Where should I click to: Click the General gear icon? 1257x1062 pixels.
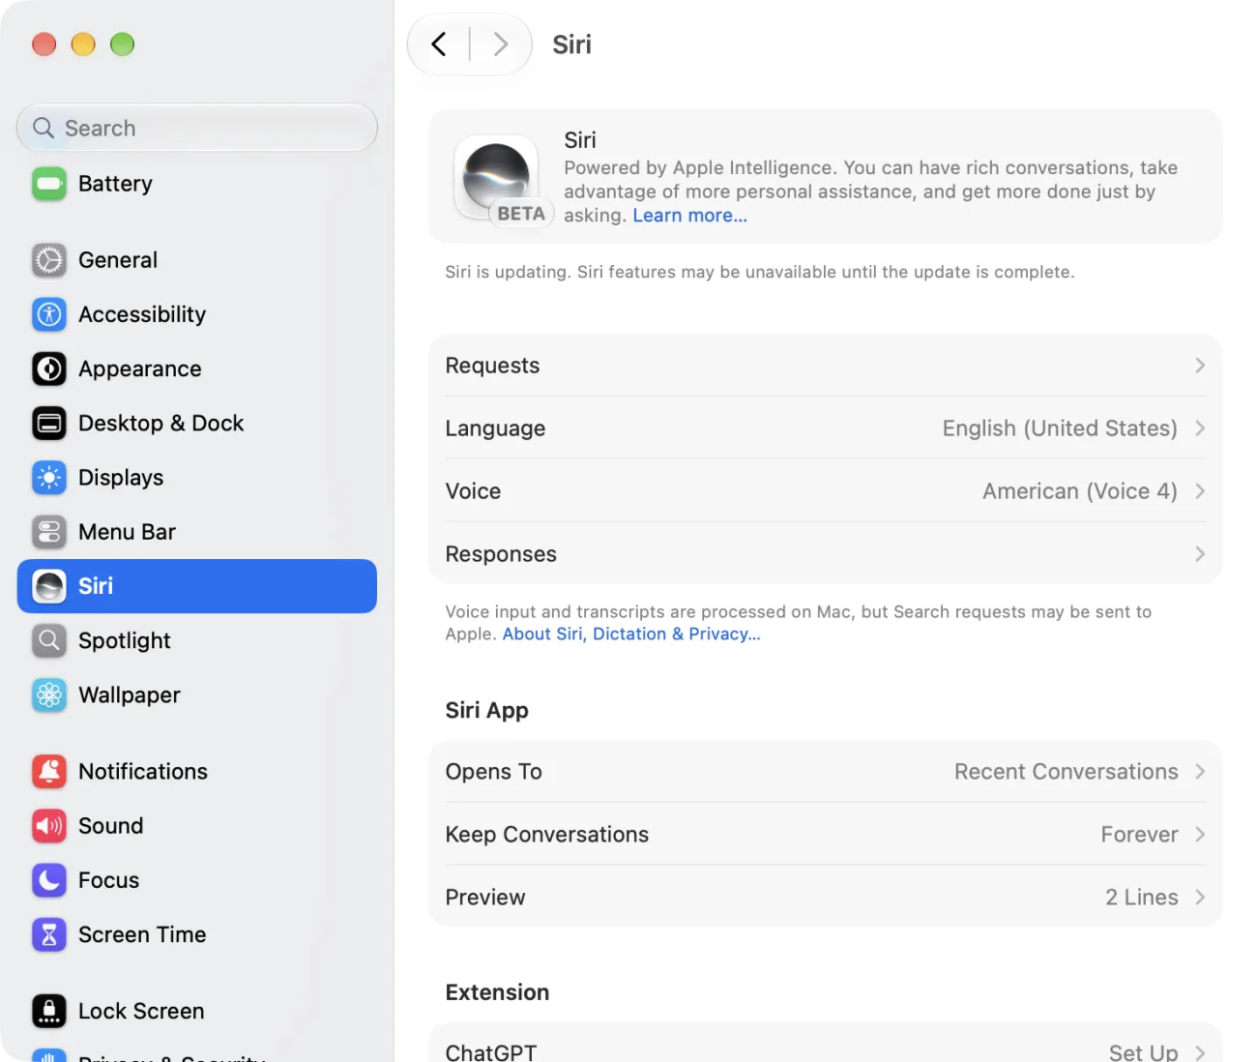49,260
